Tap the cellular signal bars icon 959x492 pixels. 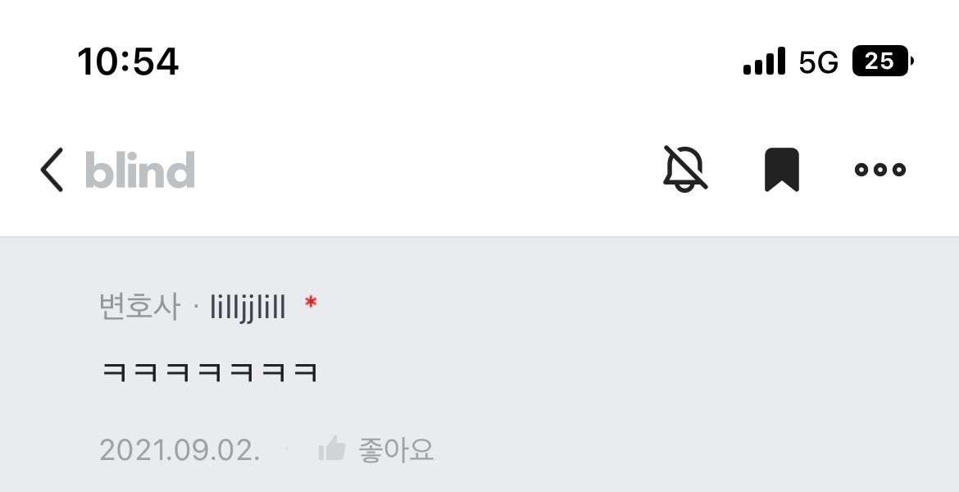764,61
